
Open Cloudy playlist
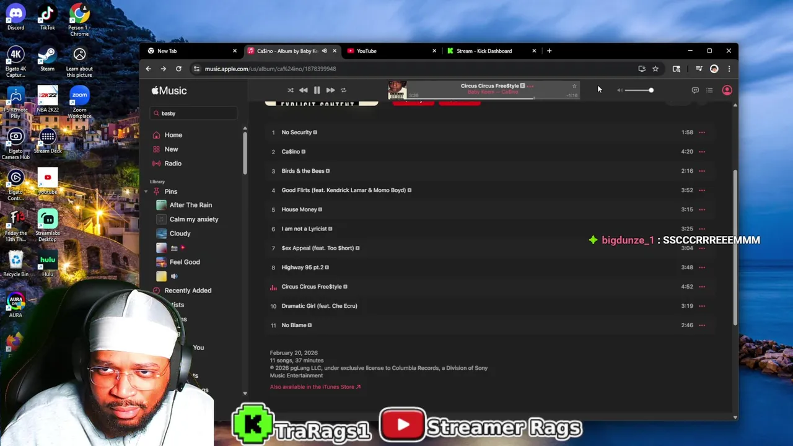pyautogui.click(x=180, y=234)
